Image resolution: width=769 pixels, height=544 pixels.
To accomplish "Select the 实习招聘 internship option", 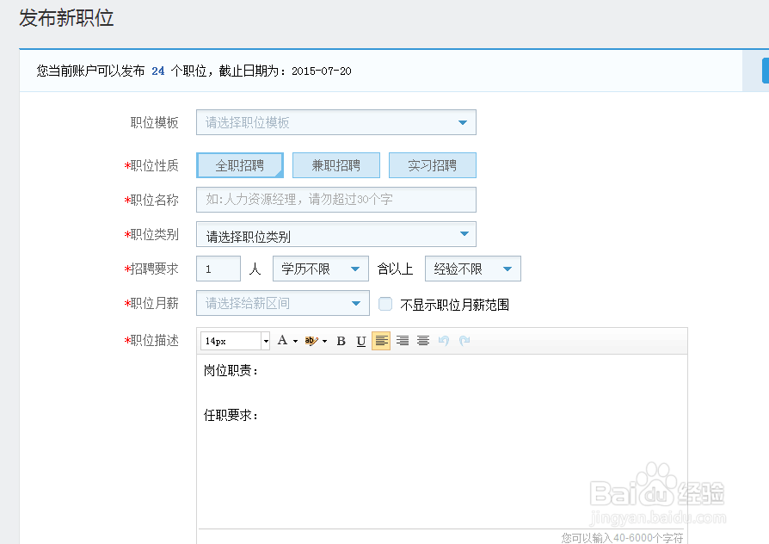I will coord(433,165).
